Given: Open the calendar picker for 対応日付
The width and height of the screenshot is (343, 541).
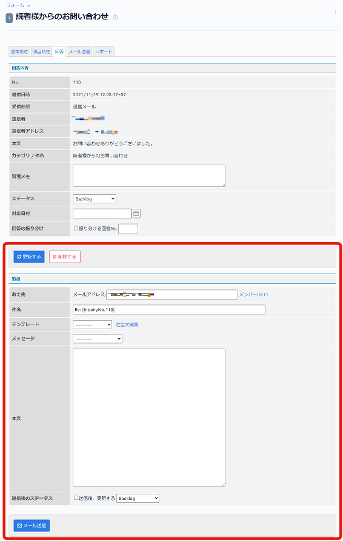Looking at the screenshot, I should [136, 214].
